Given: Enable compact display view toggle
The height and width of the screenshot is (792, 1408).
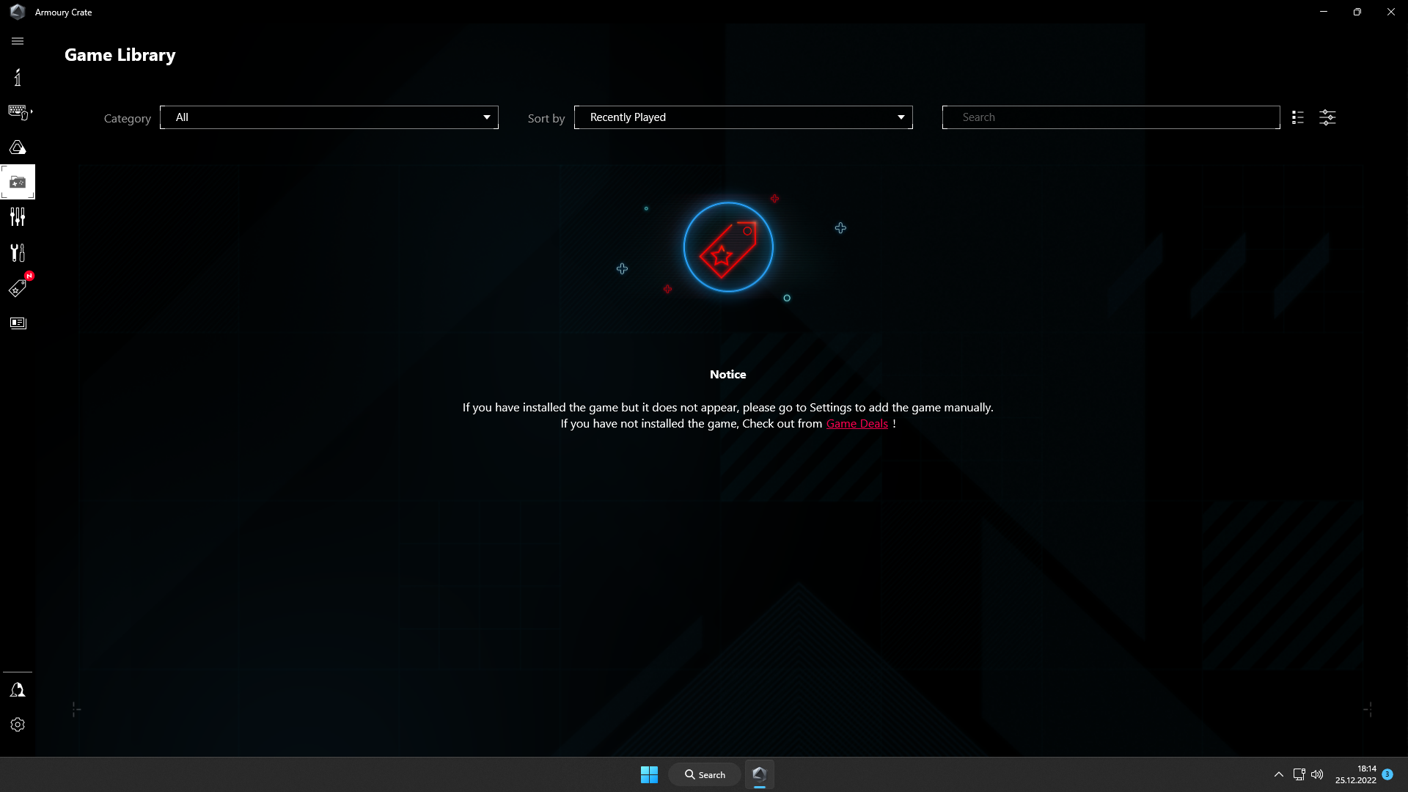Looking at the screenshot, I should pyautogui.click(x=1298, y=116).
